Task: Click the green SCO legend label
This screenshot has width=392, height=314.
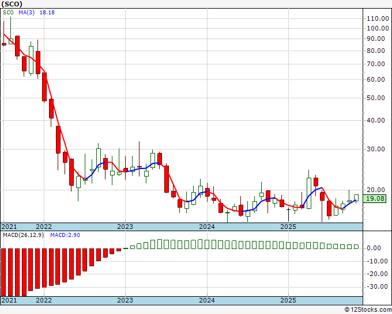Action: pos(8,13)
